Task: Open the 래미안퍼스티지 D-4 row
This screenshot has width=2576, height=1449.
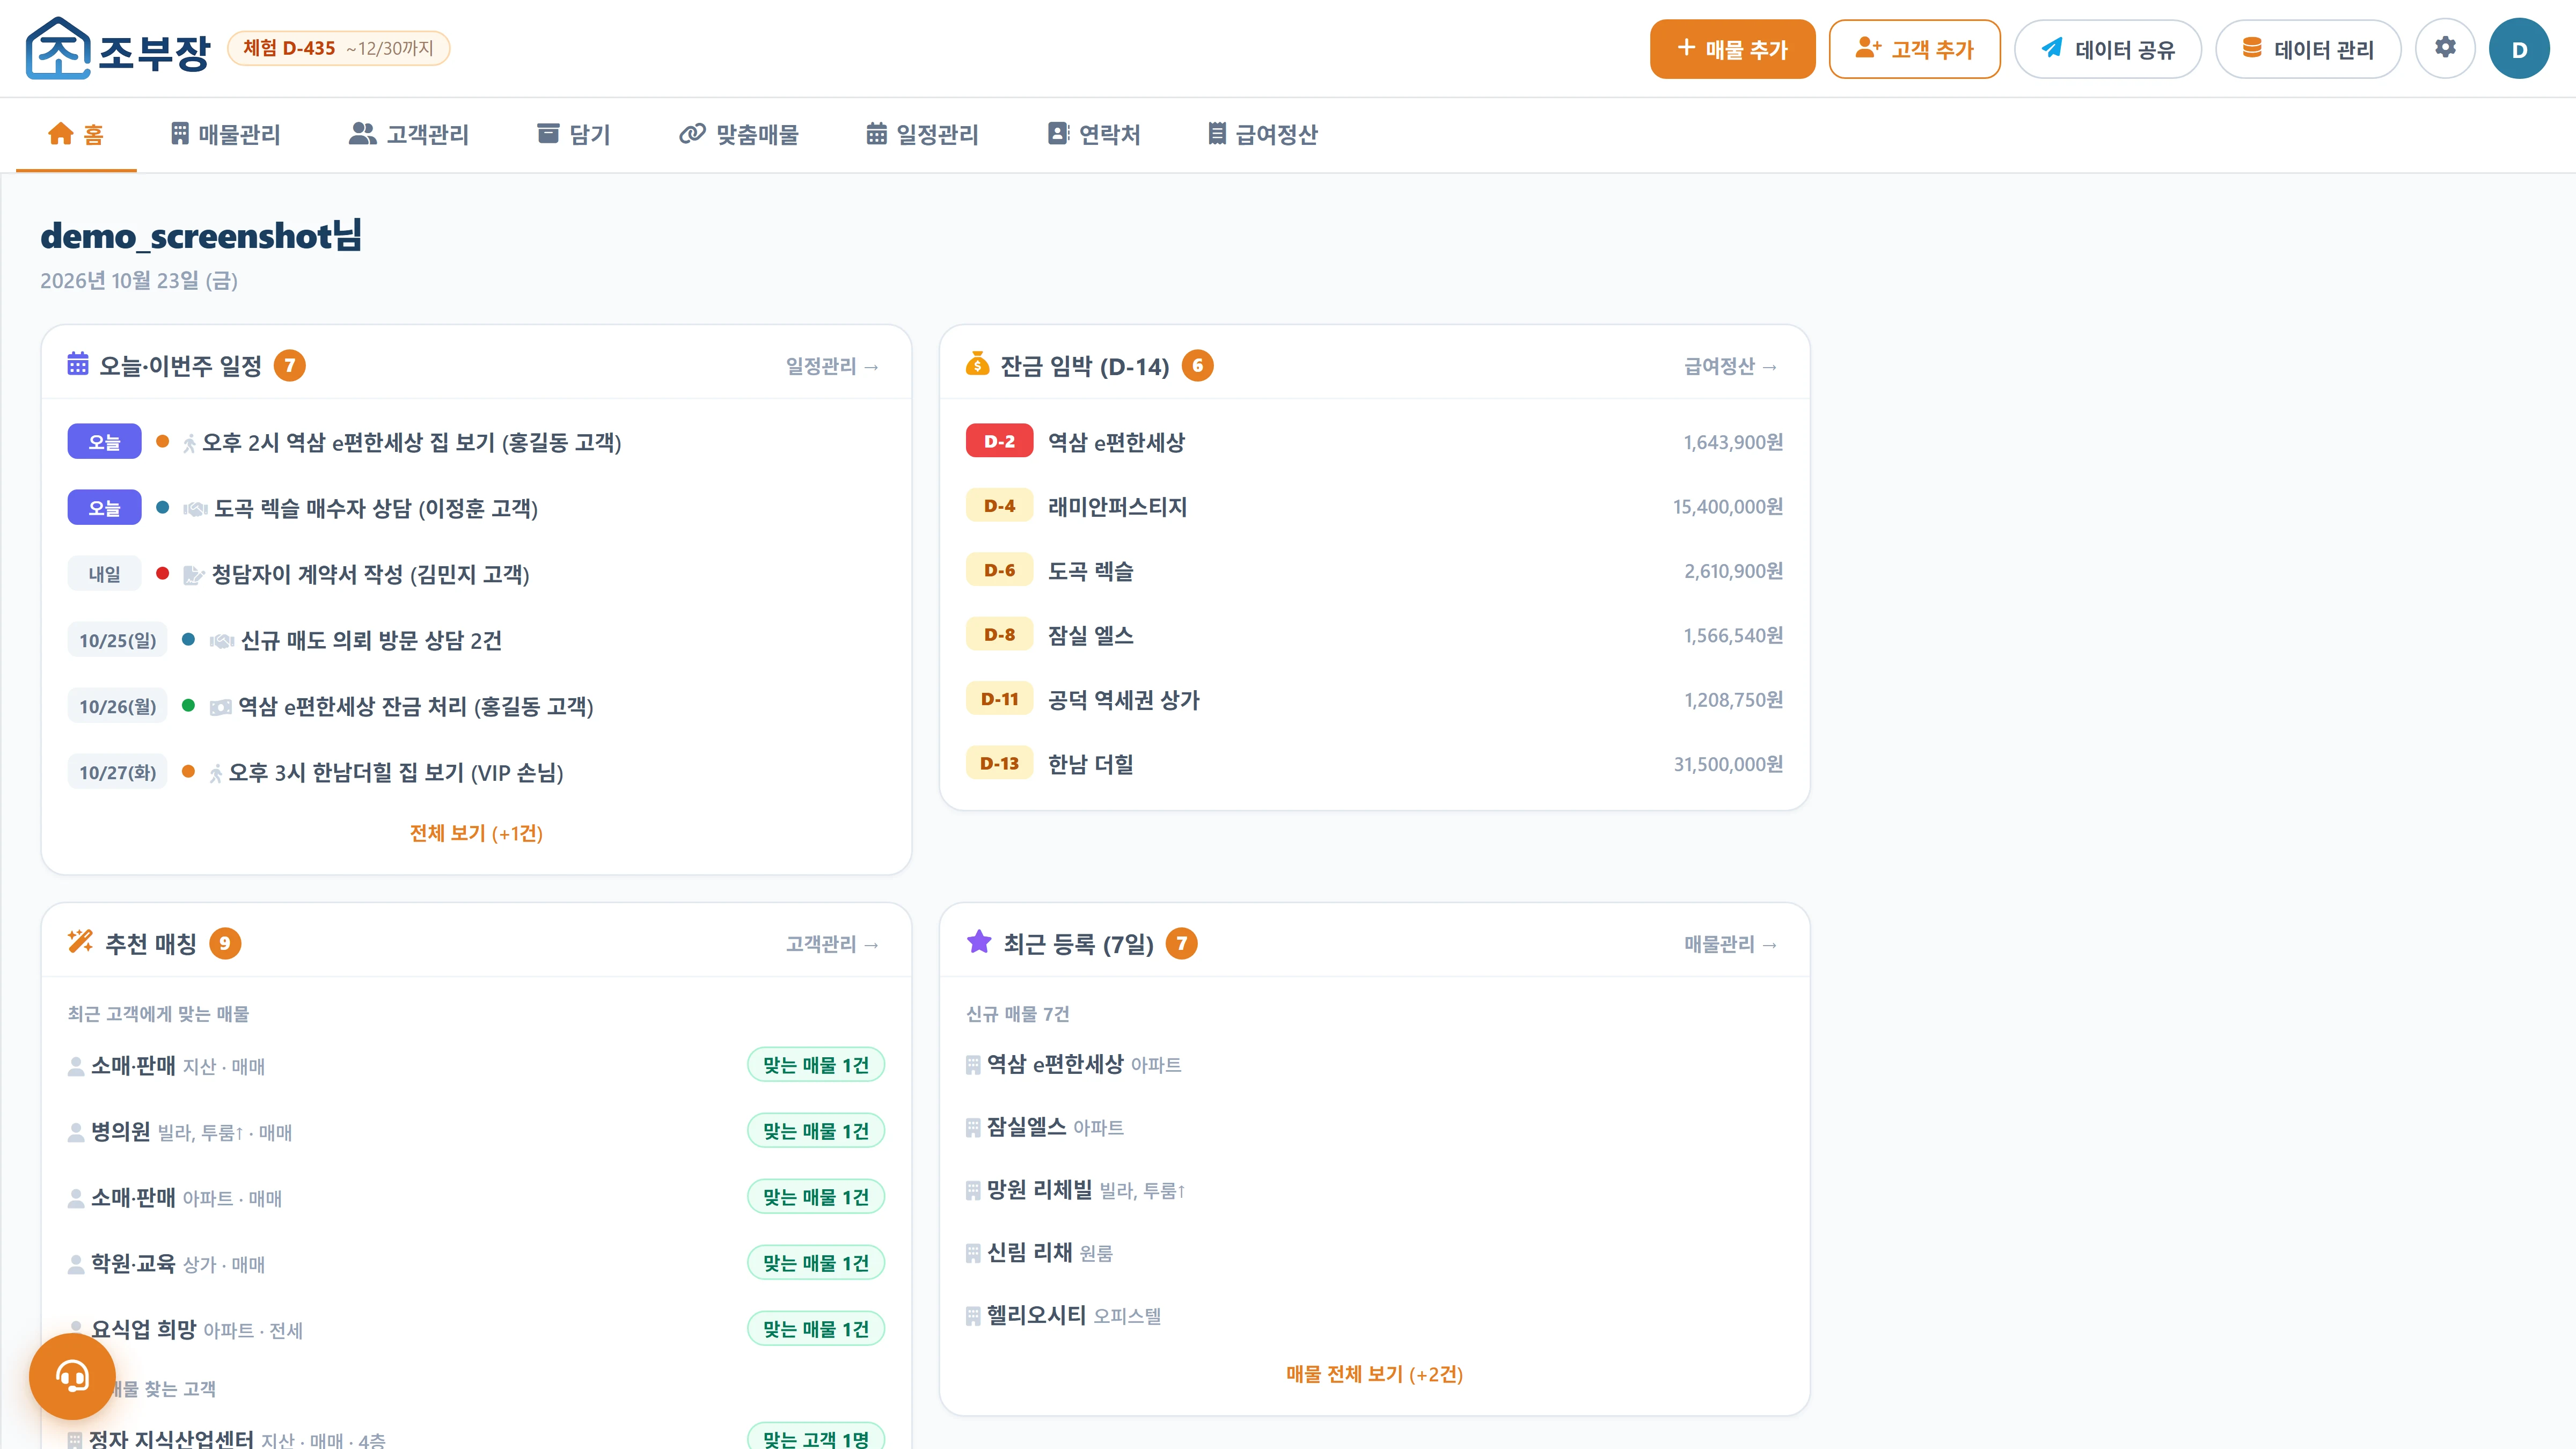Action: pos(1374,506)
